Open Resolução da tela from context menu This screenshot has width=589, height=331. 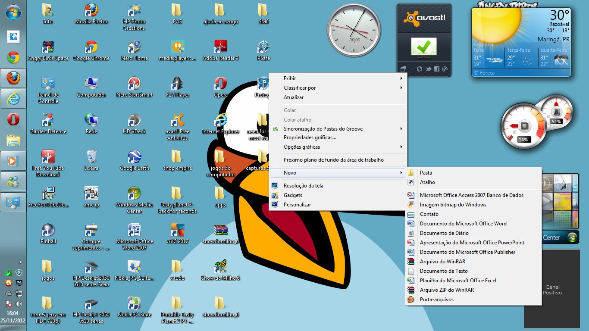click(x=338, y=186)
